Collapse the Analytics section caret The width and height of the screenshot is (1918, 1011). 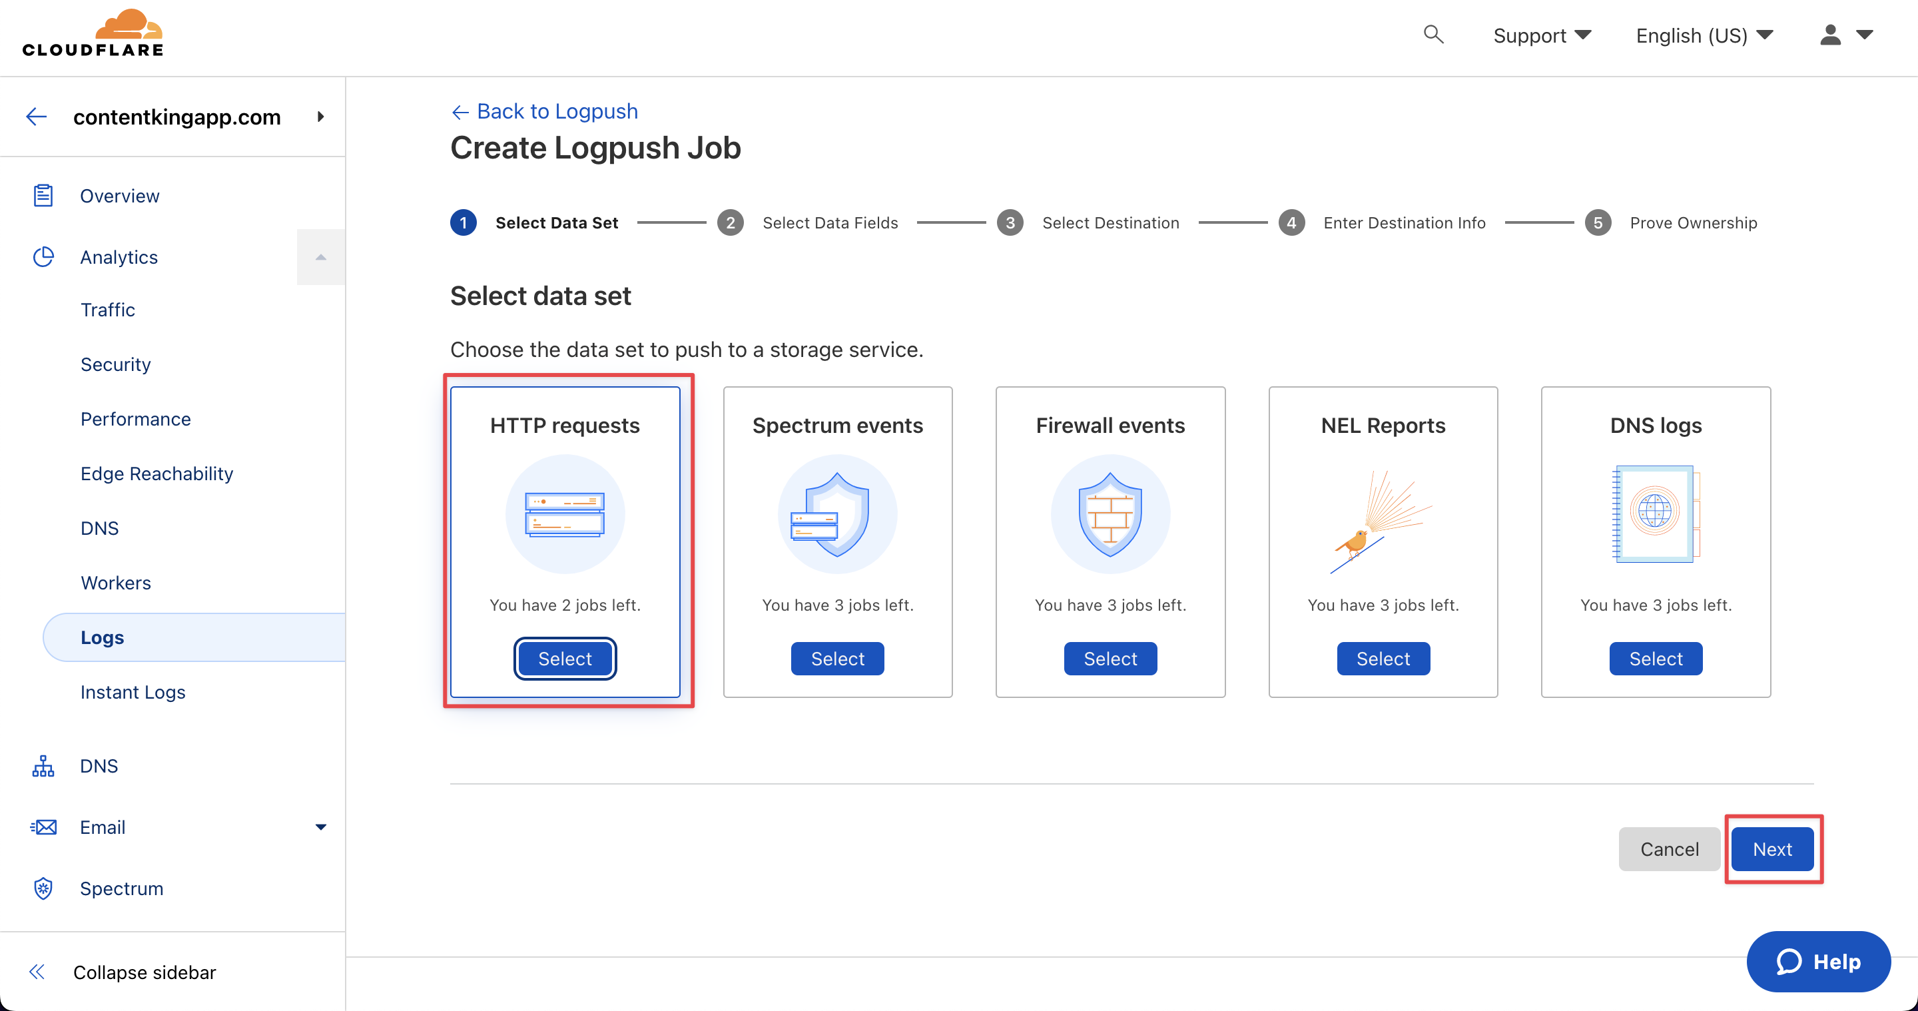321,257
